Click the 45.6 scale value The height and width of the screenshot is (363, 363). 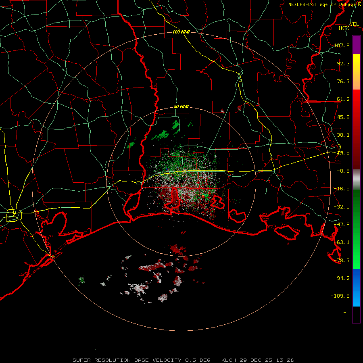[x=343, y=117]
